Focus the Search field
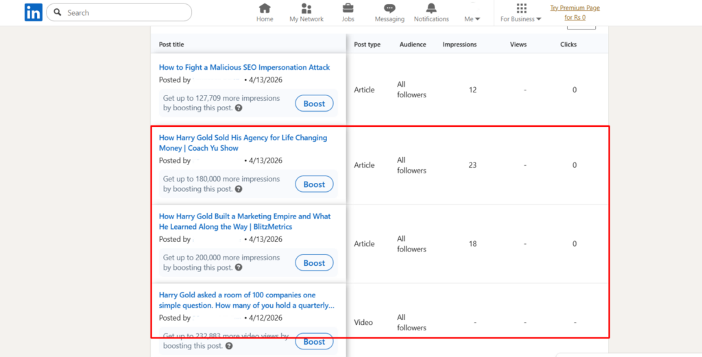This screenshot has height=357, width=702. (x=119, y=12)
